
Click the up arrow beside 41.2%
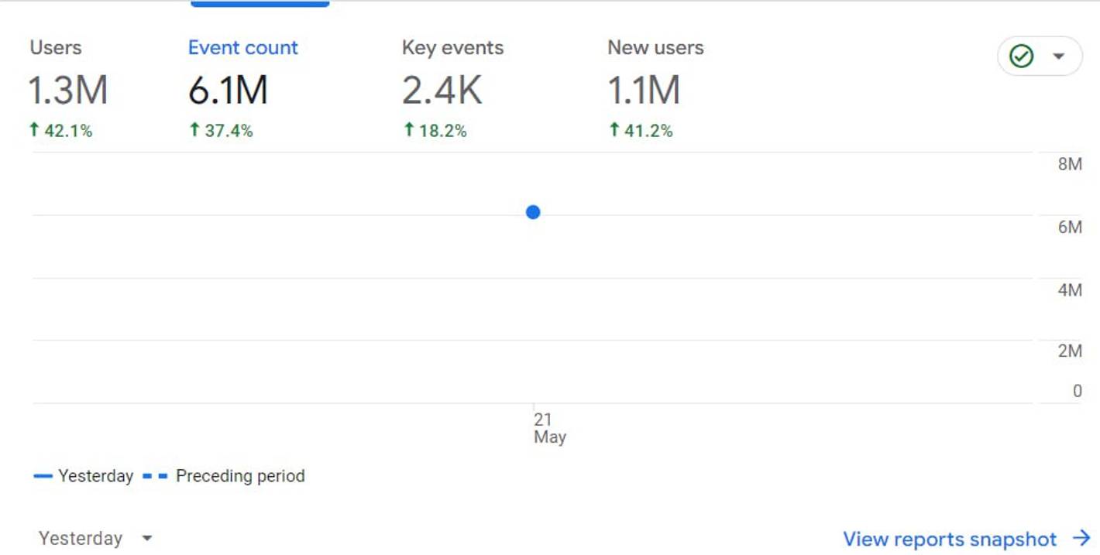tap(614, 131)
